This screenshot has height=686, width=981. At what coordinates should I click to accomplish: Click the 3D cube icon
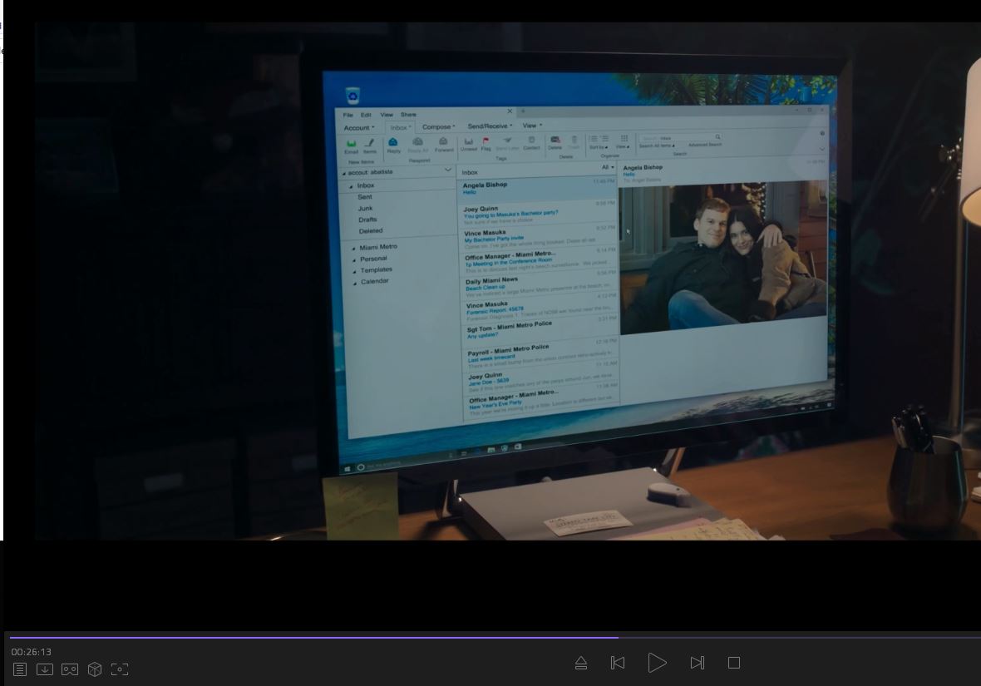(x=95, y=669)
